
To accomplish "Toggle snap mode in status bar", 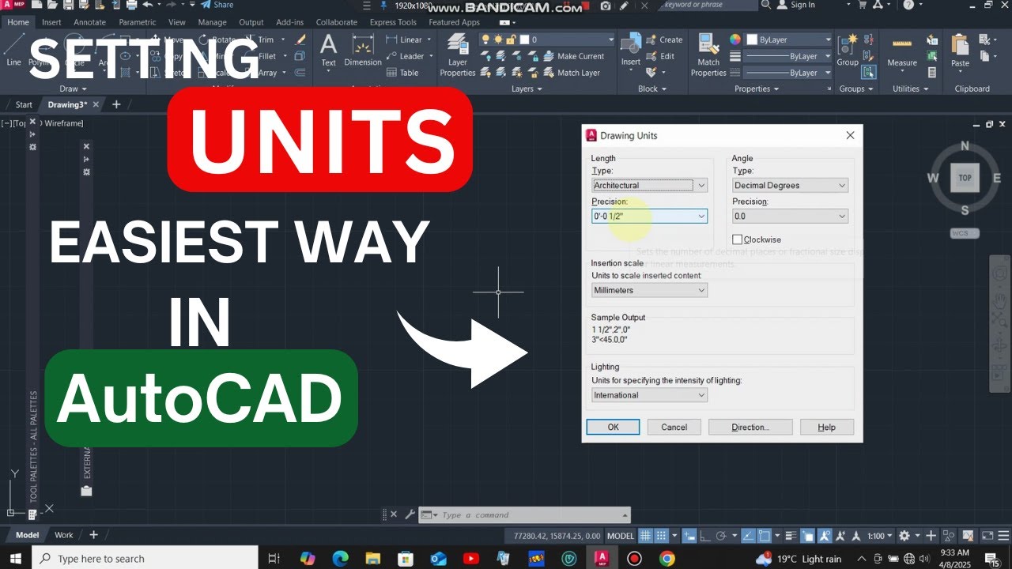I will (662, 536).
